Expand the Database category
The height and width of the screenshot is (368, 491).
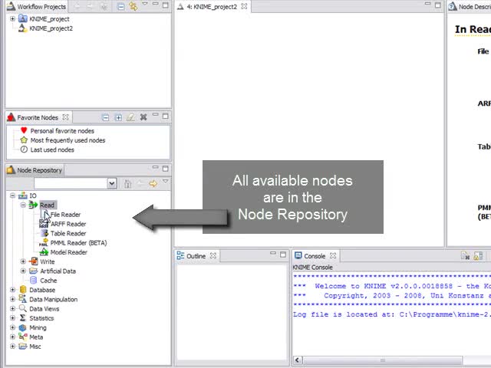[x=12, y=290]
